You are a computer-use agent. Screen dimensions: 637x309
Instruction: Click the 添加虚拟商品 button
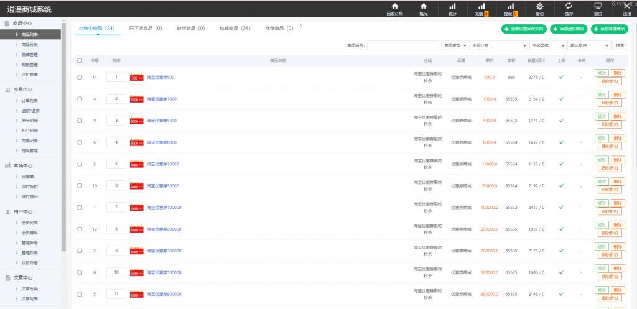[x=567, y=29]
